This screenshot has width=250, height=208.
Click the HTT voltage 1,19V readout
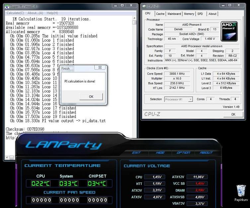click(x=155, y=184)
